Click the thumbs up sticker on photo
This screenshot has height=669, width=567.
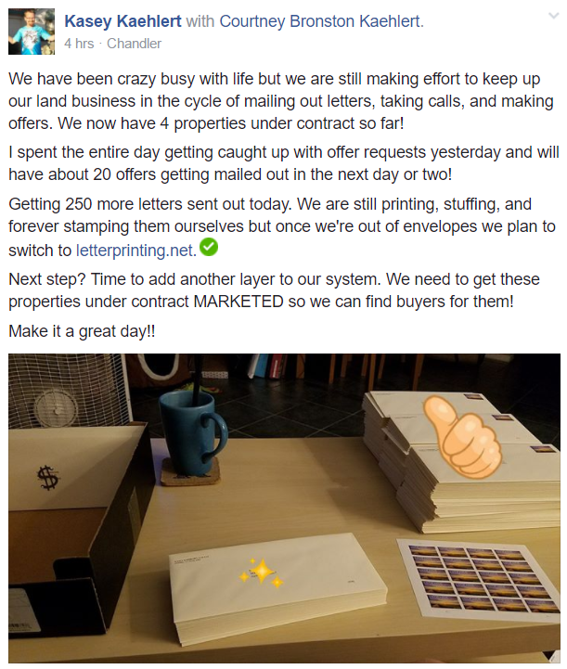pos(462,435)
